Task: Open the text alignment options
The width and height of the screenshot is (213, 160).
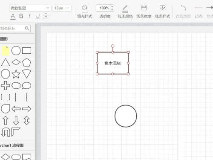Action: click(46, 16)
